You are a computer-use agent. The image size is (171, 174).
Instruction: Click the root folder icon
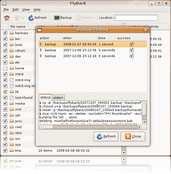tap(11, 127)
